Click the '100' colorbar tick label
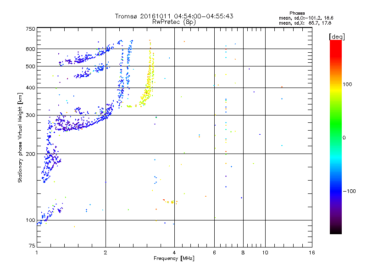Screen dimensions: 367x275 [x=347, y=84]
